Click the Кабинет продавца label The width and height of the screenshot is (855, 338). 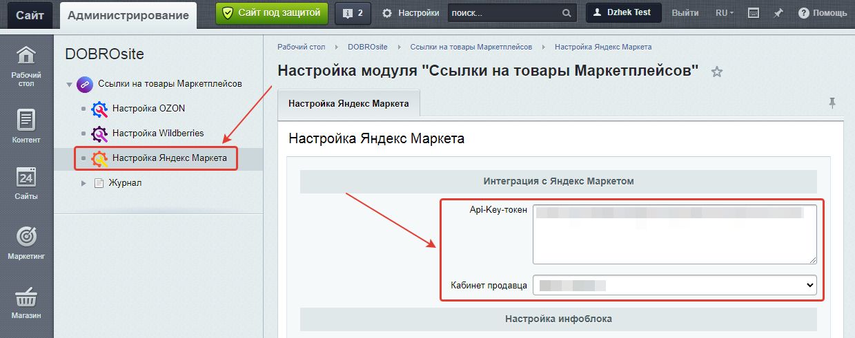tap(489, 285)
